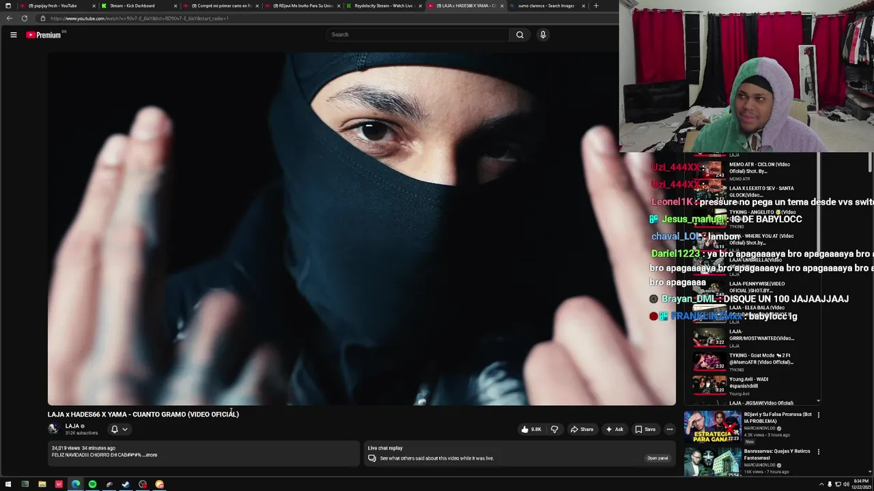This screenshot has height=491, width=874.
Task: Expand video description with ...more
Action: click(x=151, y=455)
